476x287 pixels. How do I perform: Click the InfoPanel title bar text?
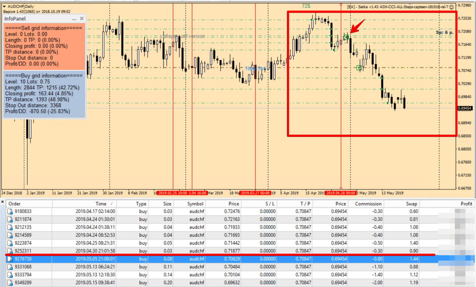click(x=15, y=19)
